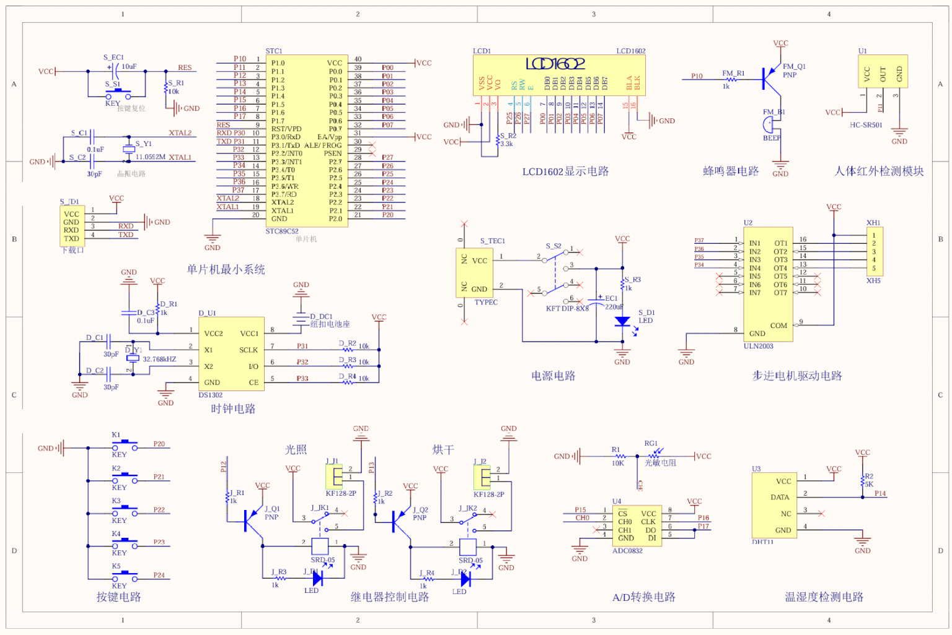Select the '继电器控制电路' caption
This screenshot has width=952, height=635.
coord(390,597)
